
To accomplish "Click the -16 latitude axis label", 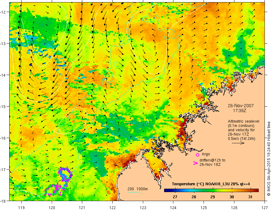I will (x=3, y=138).
